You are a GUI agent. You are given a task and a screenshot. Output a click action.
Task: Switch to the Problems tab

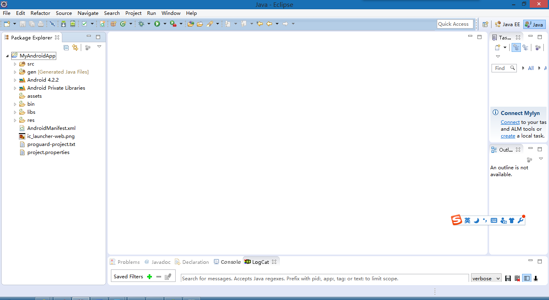[125, 262]
